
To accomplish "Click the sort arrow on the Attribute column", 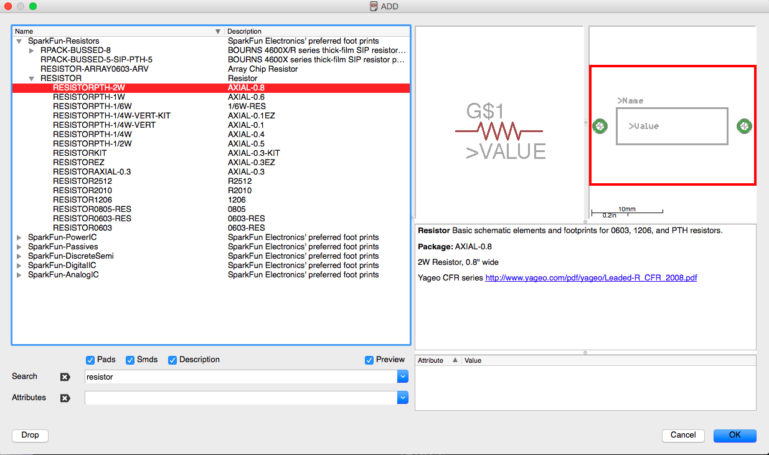I will (455, 360).
